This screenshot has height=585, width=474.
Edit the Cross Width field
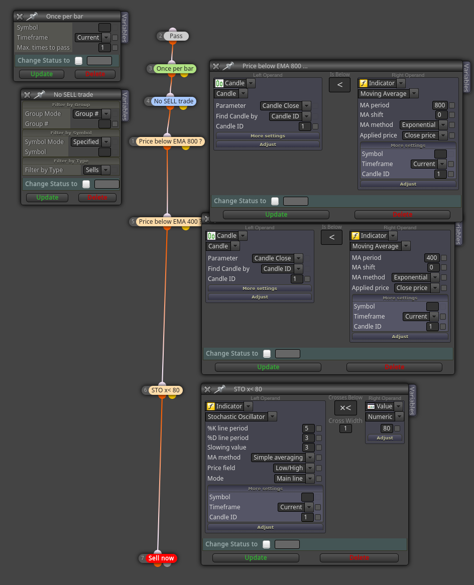[345, 428]
